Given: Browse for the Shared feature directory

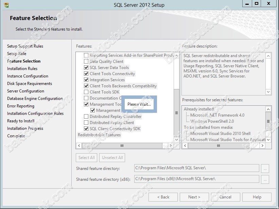Looking at the screenshot, I should 265,169.
